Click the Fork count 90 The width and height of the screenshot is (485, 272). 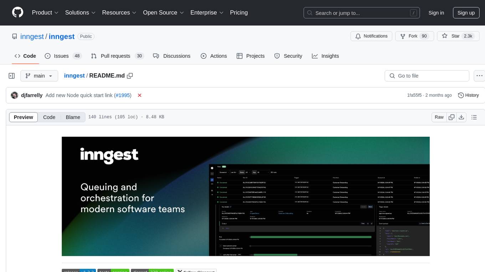(424, 36)
